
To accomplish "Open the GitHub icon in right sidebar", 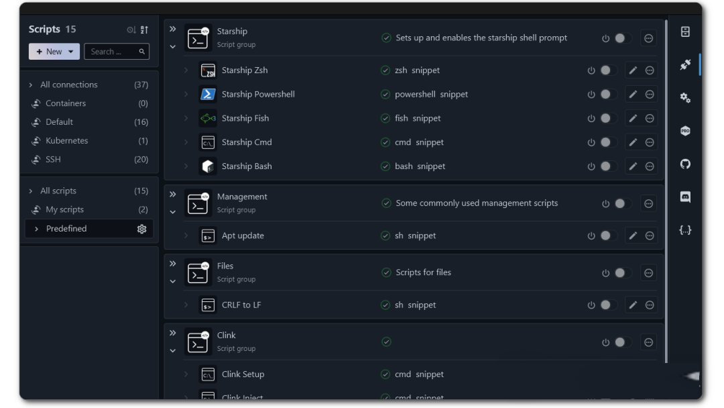I will 685,164.
